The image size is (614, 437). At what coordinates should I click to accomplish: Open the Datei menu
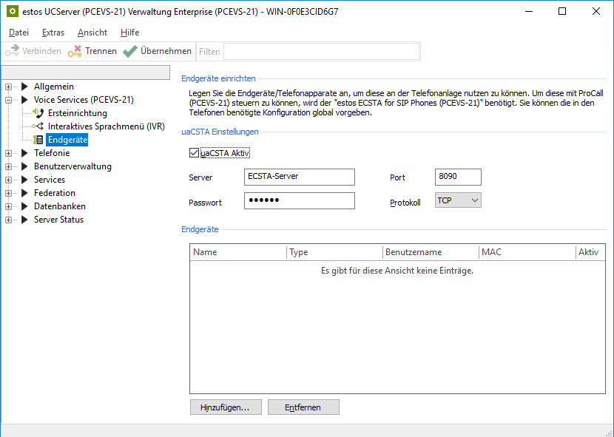[18, 33]
